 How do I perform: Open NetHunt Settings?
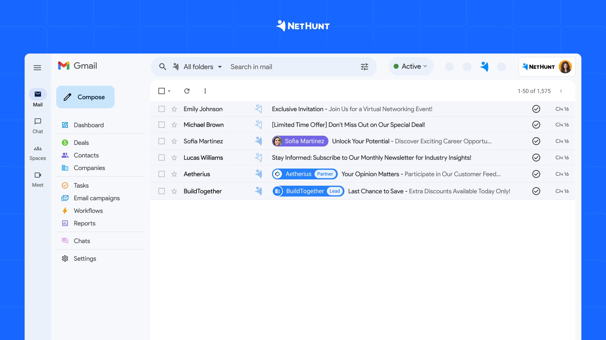[85, 258]
